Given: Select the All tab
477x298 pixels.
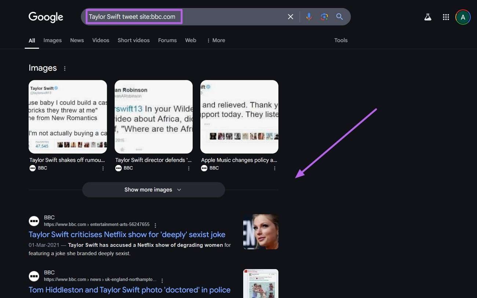Looking at the screenshot, I should tap(32, 41).
